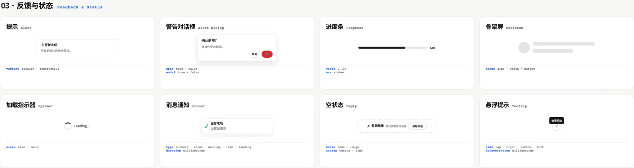This screenshot has width=634, height=168.
Task: Click the 清除筛选 button
Action: click(x=417, y=126)
